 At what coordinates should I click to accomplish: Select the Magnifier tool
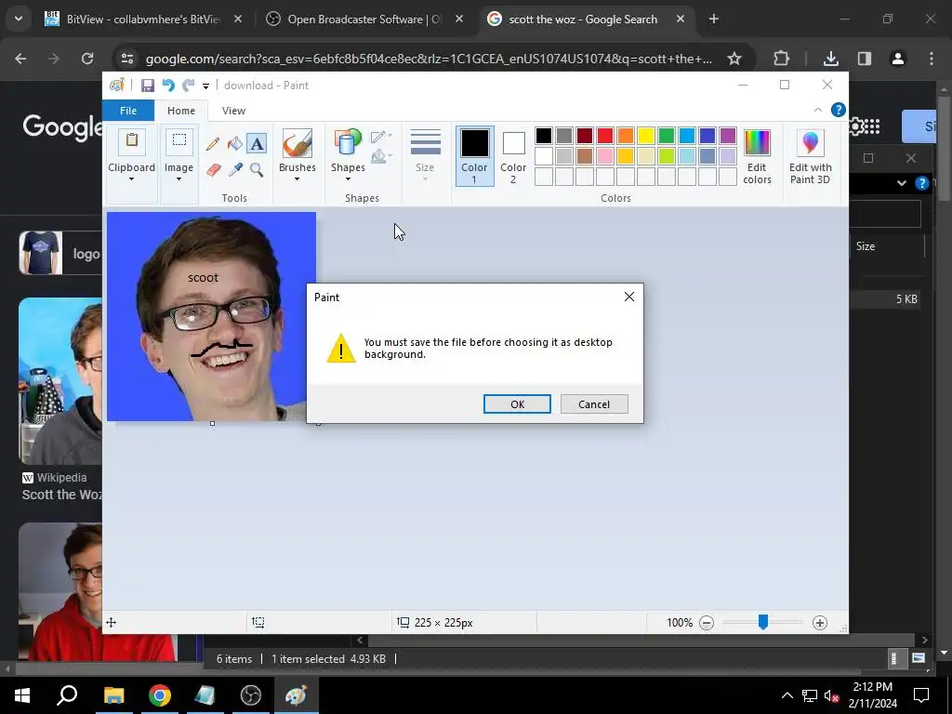point(257,170)
